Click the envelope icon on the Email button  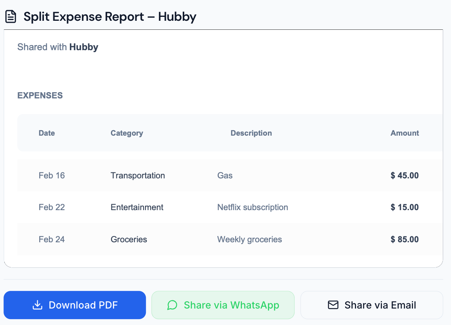(x=333, y=305)
